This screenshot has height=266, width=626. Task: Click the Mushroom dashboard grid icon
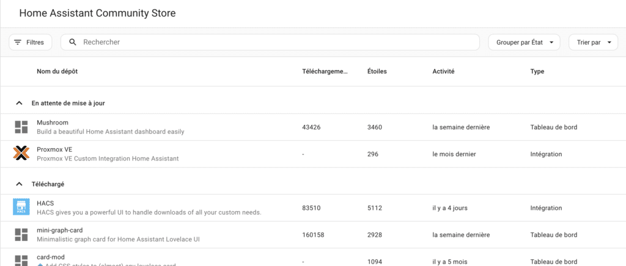21,127
